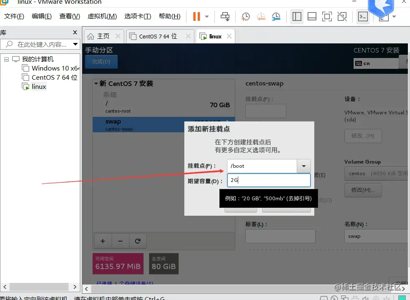Click the add mount point plus button
Screen dimensions: 410x300
[x=103, y=241]
